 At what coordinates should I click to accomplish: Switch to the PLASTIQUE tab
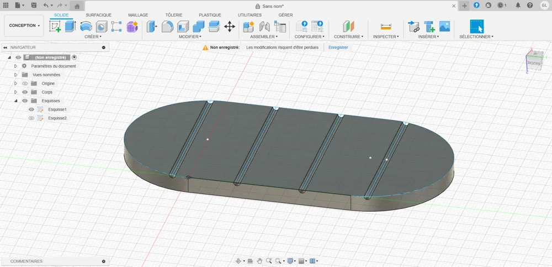tap(210, 15)
